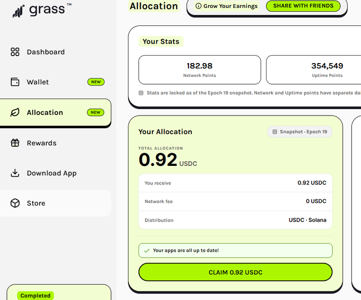Click the You receive row label
Image resolution: width=361 pixels, height=300 pixels.
click(x=158, y=183)
